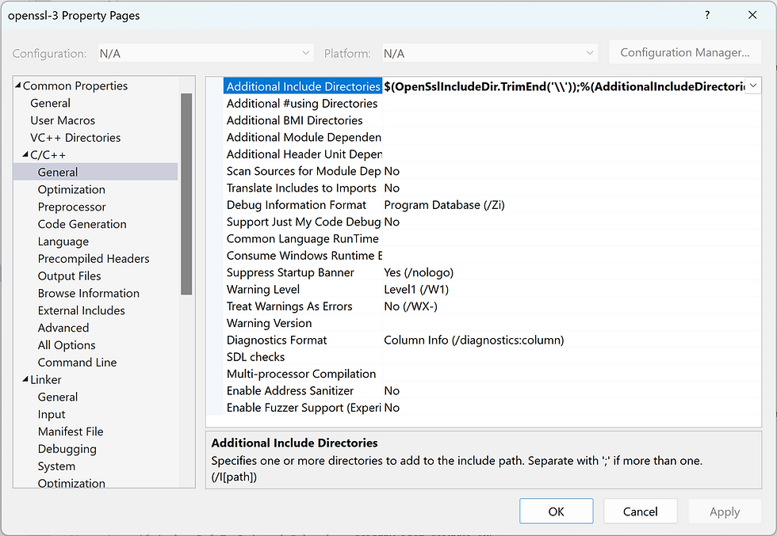Screen dimensions: 777x536
Task: Select Enable Fuzzer Support property
Action: (x=303, y=408)
